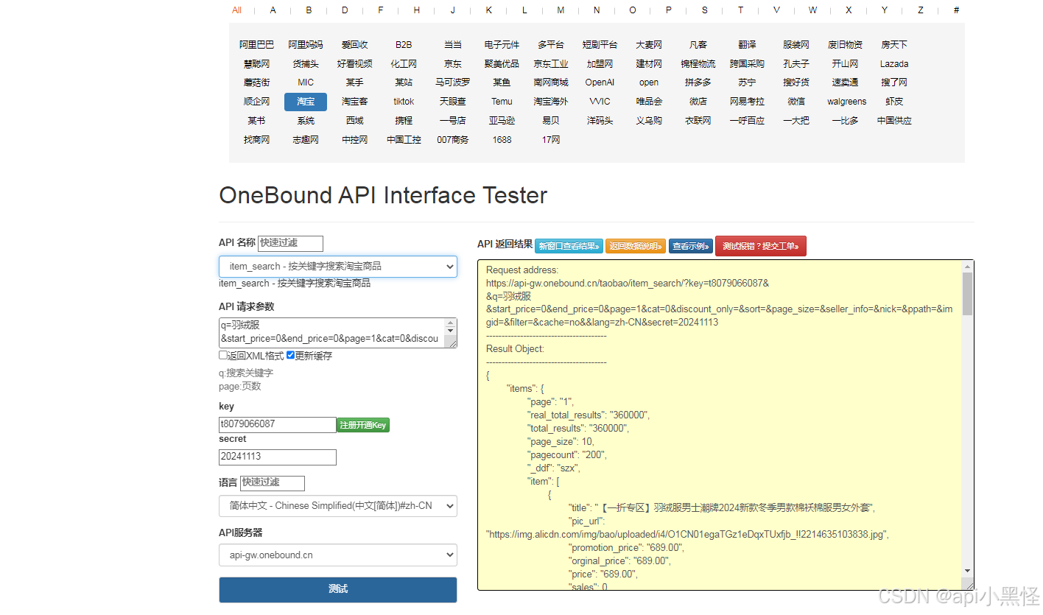Open the 速卖通 platform link
1043x615 pixels.
click(845, 82)
